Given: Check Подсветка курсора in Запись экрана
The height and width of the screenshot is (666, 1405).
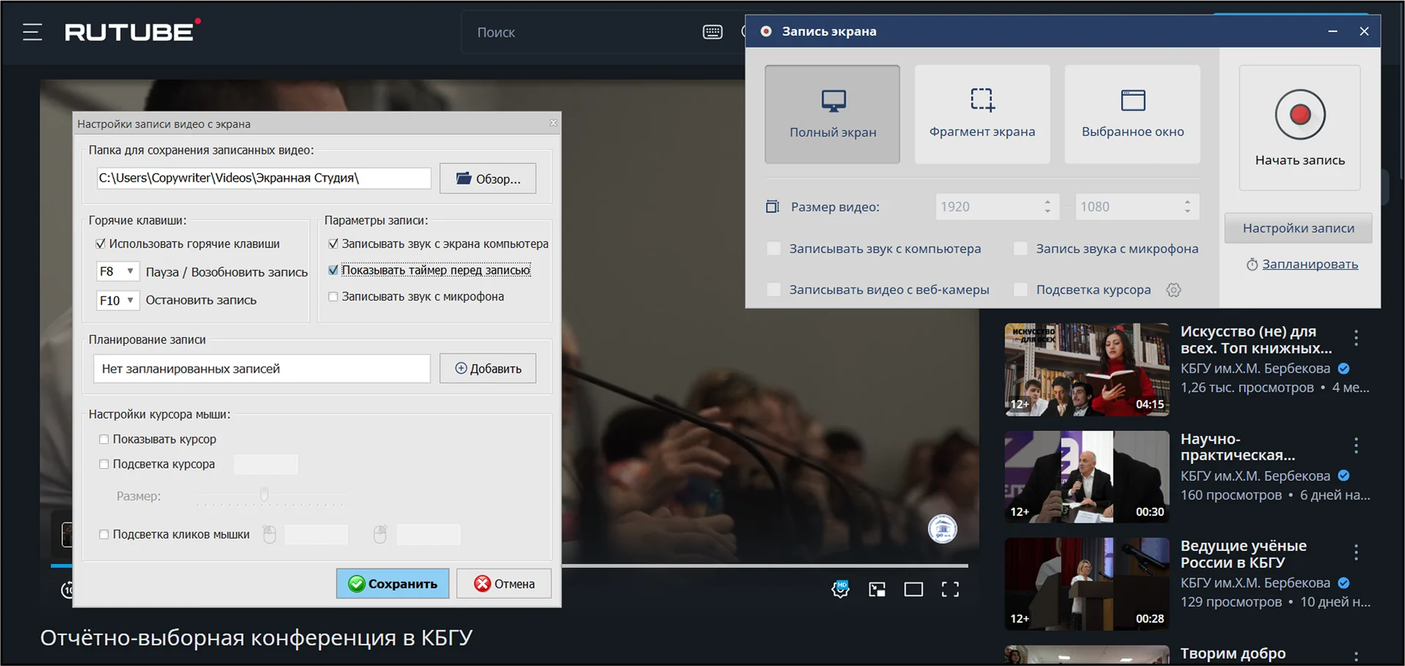Looking at the screenshot, I should point(1021,290).
